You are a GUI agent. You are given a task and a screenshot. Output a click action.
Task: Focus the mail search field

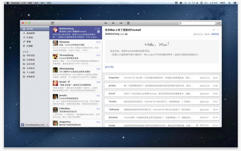[x=197, y=23]
